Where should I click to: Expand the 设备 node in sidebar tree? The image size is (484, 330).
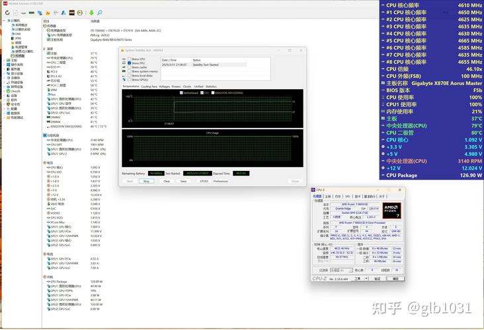[x=4, y=96]
